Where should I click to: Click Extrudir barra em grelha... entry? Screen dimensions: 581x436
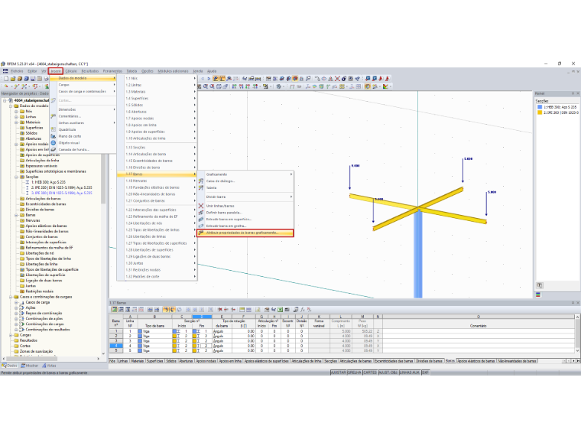point(245,226)
